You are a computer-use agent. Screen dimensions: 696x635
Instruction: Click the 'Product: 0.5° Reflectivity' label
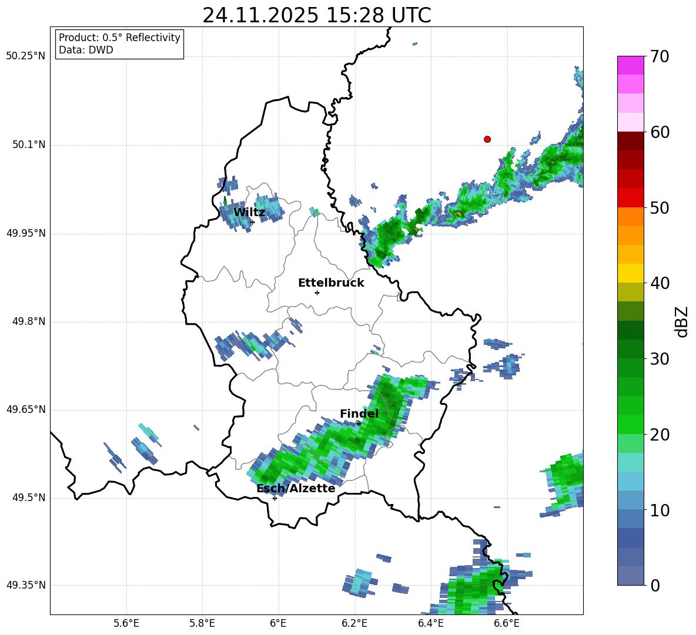point(119,37)
